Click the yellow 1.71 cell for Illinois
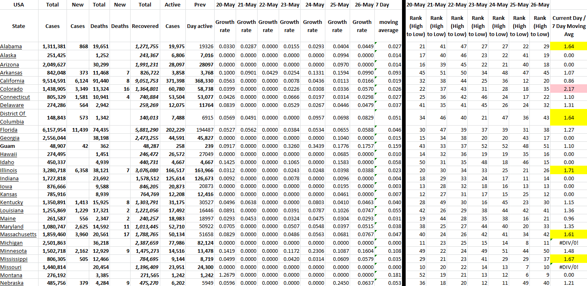The image size is (587, 286). 569,171
